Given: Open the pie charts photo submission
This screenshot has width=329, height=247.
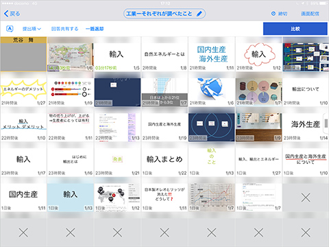Looking at the screenshot, I should click(258, 92).
